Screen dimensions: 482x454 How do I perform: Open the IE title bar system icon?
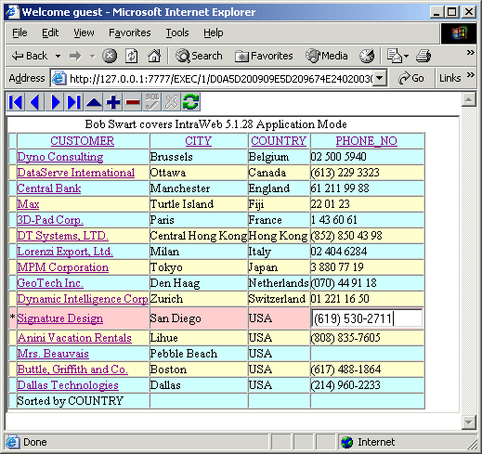pos(12,12)
